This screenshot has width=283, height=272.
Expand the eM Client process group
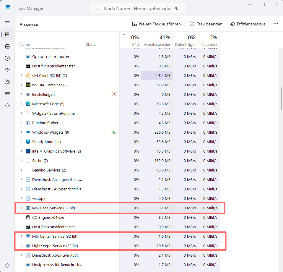[22, 75]
